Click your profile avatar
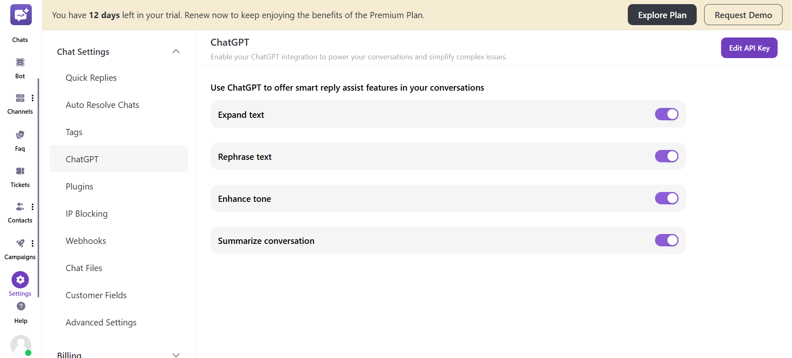The height and width of the screenshot is (358, 792). tap(21, 346)
